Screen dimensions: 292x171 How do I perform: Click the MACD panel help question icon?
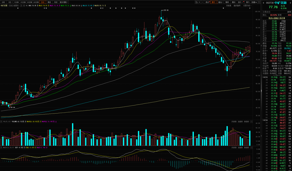1,147
